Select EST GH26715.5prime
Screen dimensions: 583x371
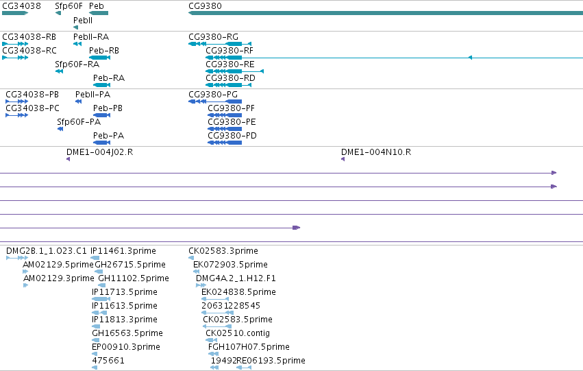(130, 265)
